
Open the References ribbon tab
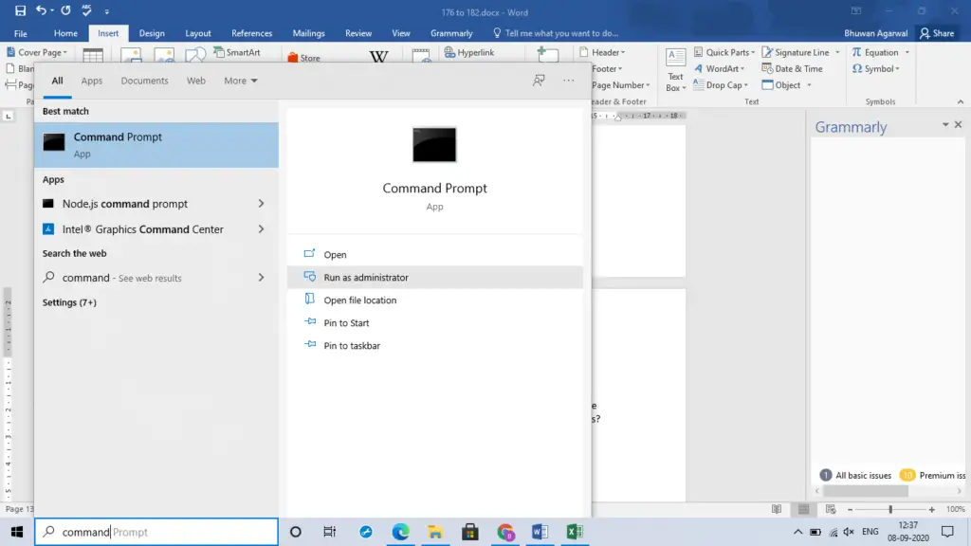pyautogui.click(x=251, y=33)
